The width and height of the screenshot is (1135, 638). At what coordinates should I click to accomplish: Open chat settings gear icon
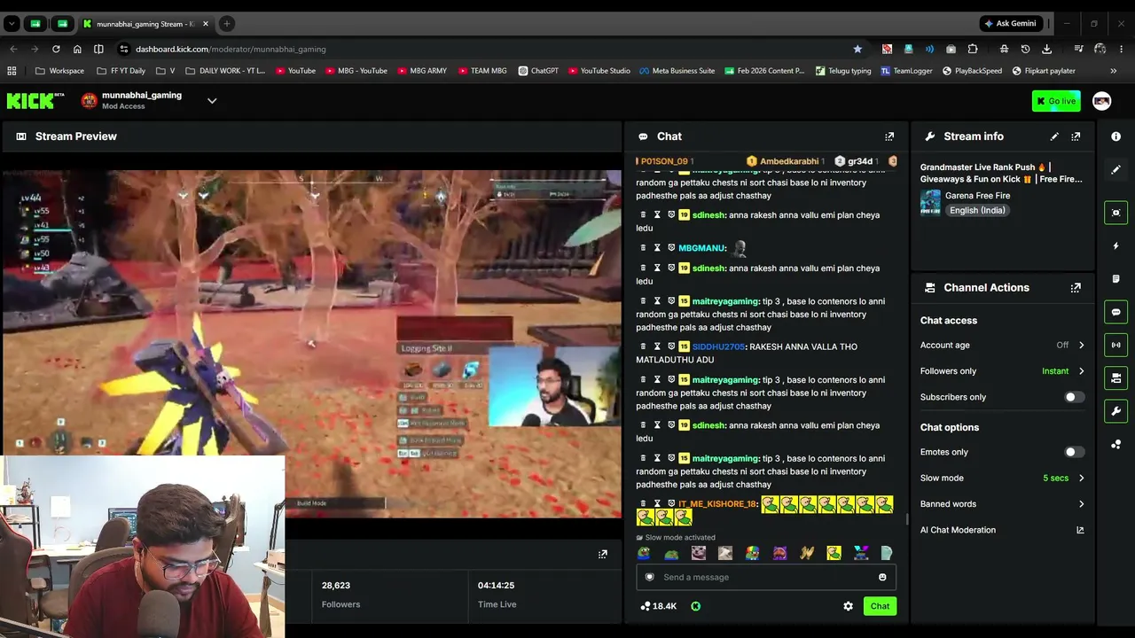tap(849, 606)
